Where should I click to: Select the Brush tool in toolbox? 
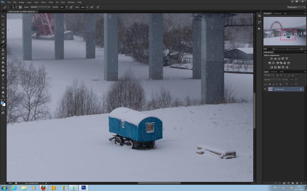[x=3, y=46]
